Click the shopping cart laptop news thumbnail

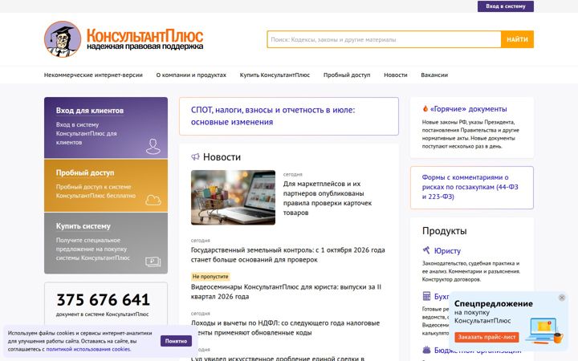[x=233, y=197]
